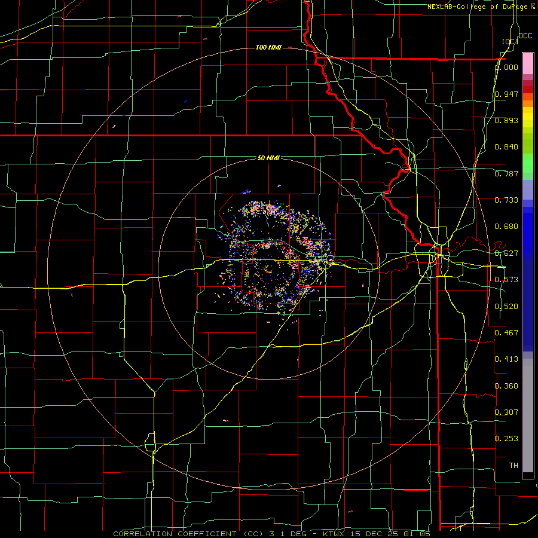Pick the pink band atop color scale

point(528,63)
